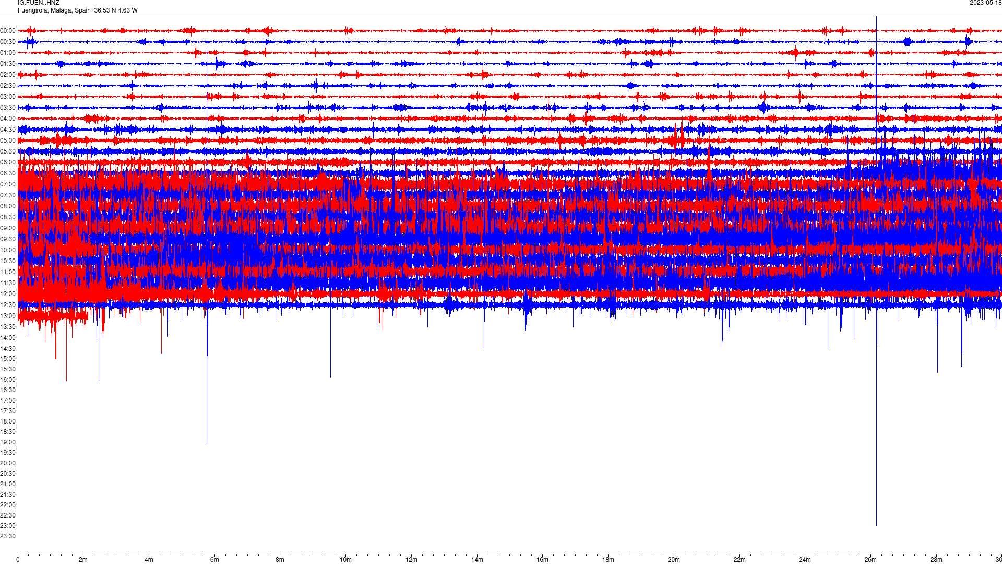Image resolution: width=1002 pixels, height=564 pixels.
Task: Select the 10:00 time row label
Action: tap(8, 250)
